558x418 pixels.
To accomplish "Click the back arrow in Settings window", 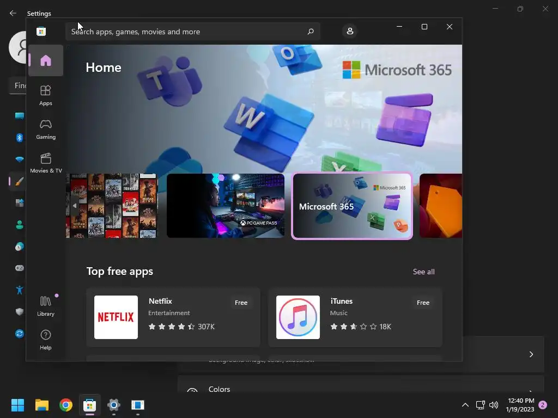I will click(13, 13).
